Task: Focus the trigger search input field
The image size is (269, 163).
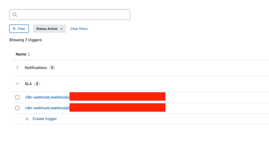Action: pos(70,14)
